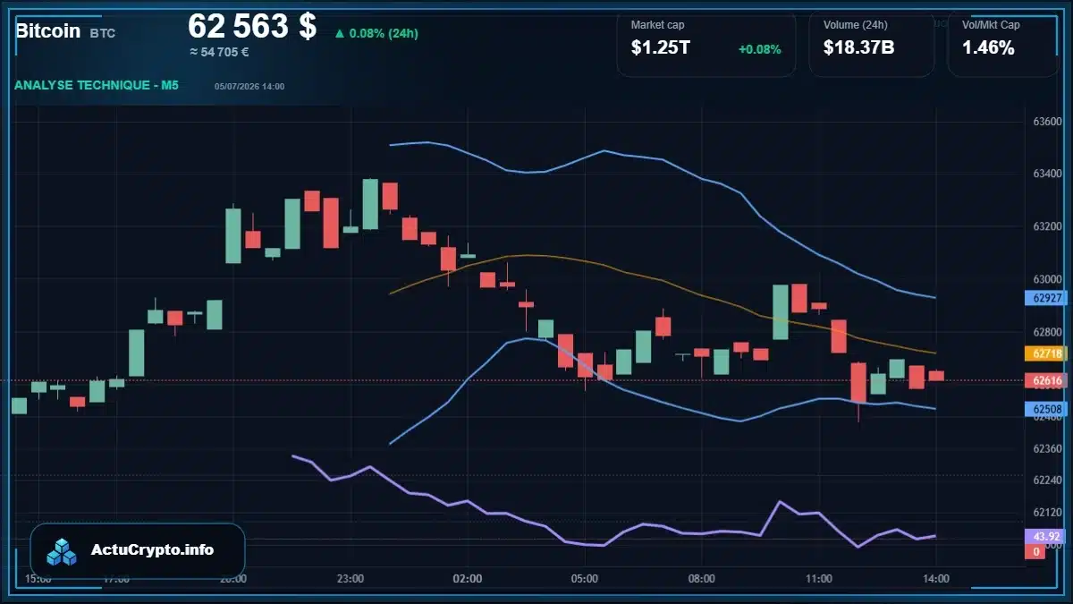1073x604 pixels.
Task: Click the 62616 current price label
Action: [x=1046, y=380]
